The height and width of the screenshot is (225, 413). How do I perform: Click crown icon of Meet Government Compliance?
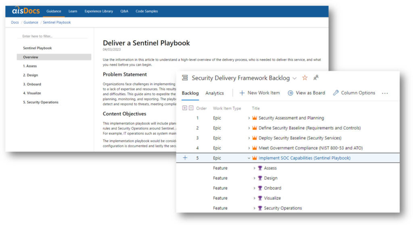click(254, 147)
